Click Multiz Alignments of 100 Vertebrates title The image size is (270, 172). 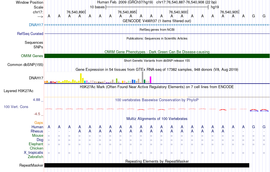[x=157, y=119]
